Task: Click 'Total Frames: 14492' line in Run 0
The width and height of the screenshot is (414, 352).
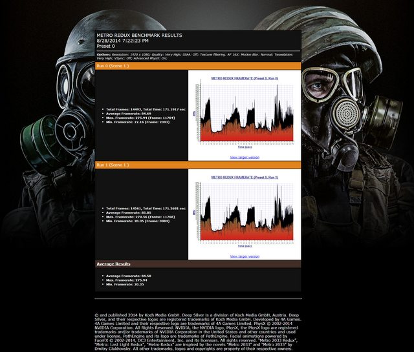Action: 146,109
